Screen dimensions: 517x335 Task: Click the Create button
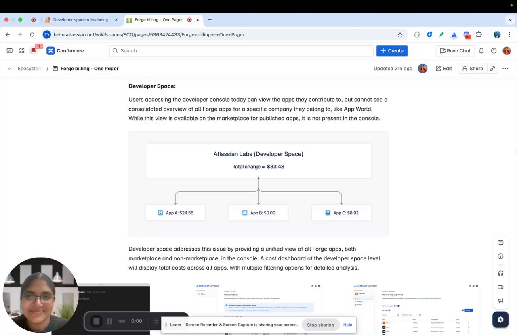click(x=392, y=51)
